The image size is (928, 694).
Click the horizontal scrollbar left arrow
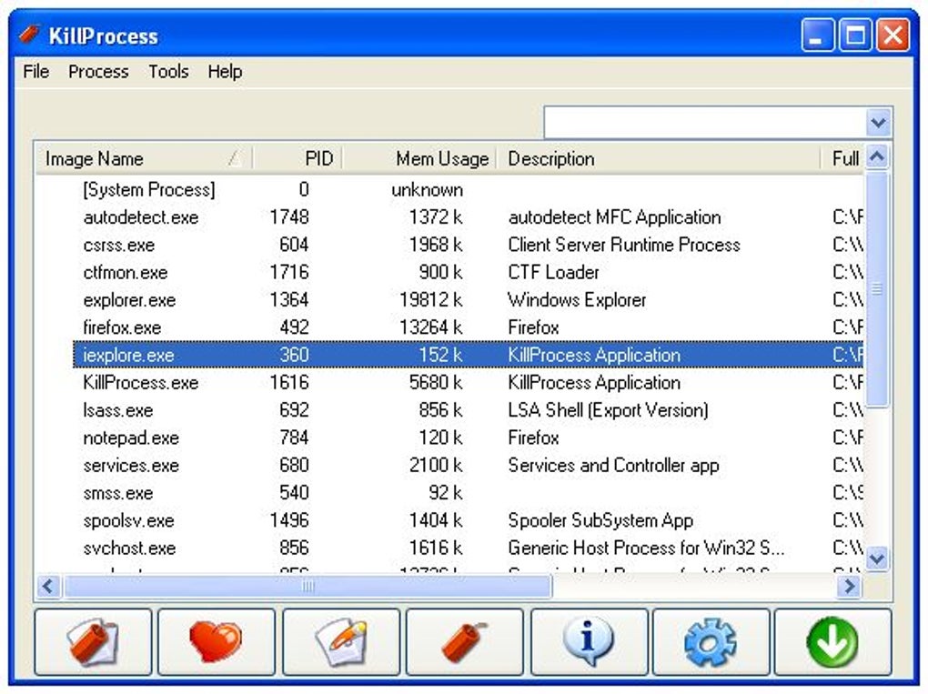point(48,587)
